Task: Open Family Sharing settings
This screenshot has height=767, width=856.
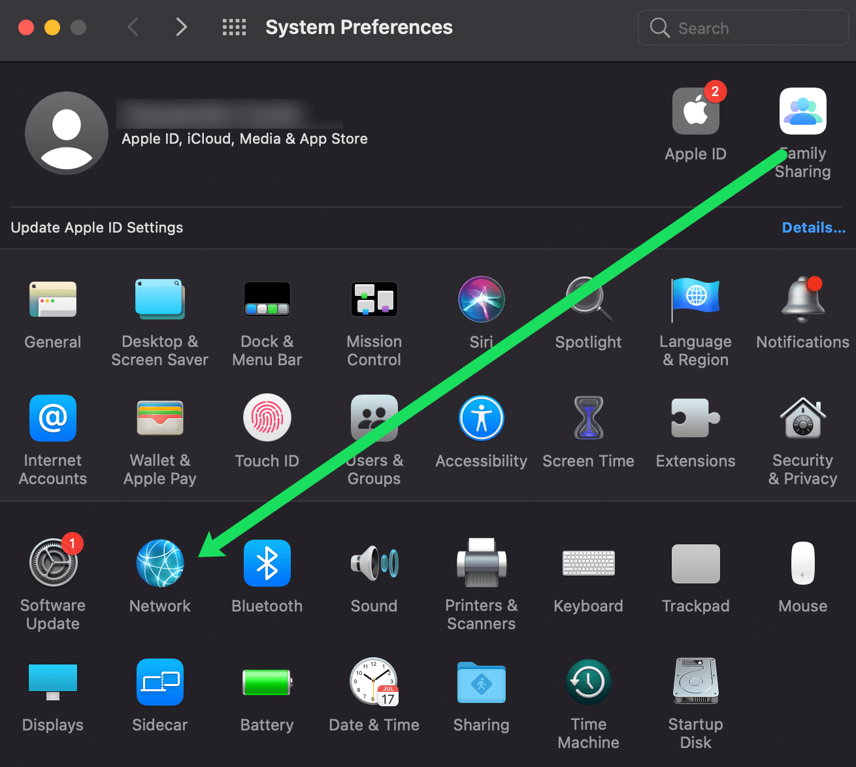Action: (x=802, y=111)
